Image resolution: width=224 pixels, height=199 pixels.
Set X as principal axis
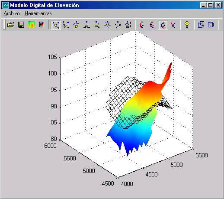pyautogui.click(x=142, y=25)
